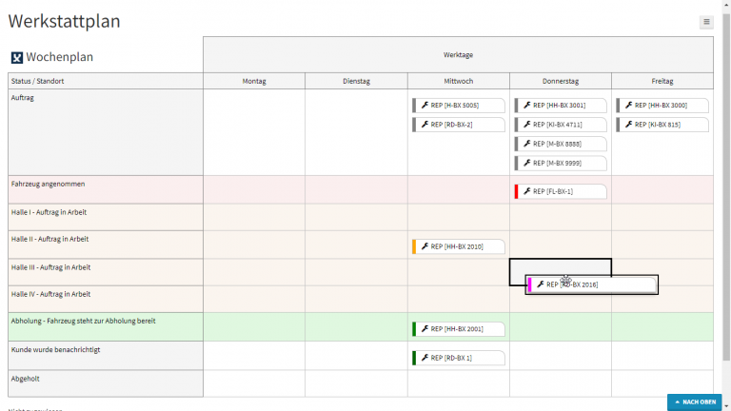Image resolution: width=731 pixels, height=411 pixels.
Task: Click wrench icon on REP [HH-BX 2001]
Action: 425,328
